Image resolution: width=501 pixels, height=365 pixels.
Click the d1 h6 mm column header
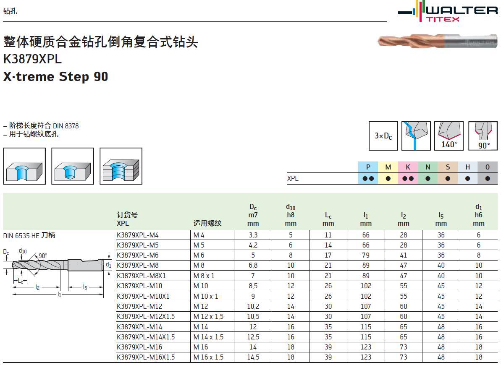[479, 215]
